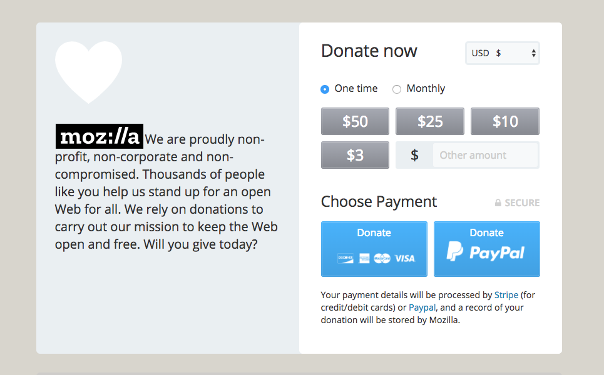604x375 pixels.
Task: Open the USD $ currency dropdown
Action: pos(503,53)
